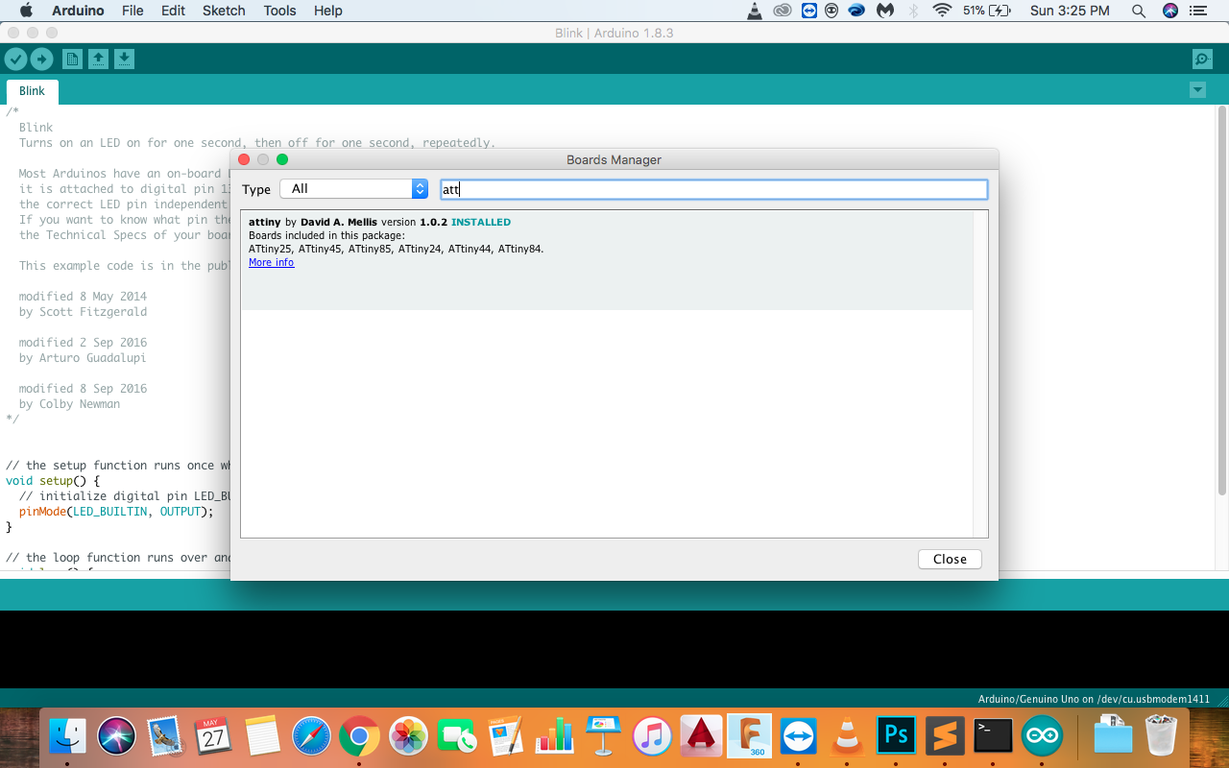Screen dimensions: 1229x768
Task: Click the Bluetooth status icon
Action: point(914,11)
